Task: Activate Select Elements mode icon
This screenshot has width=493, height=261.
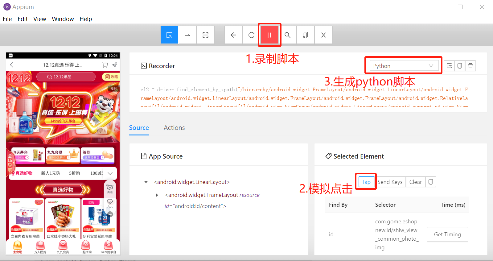Action: coord(170,35)
